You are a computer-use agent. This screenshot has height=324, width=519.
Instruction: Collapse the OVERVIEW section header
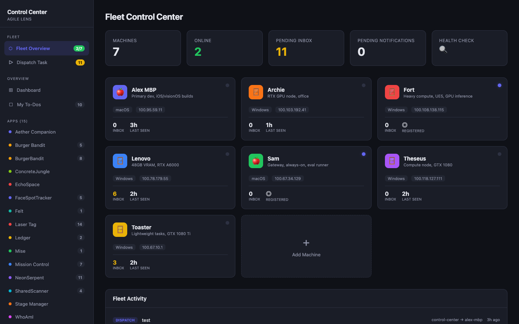point(18,78)
